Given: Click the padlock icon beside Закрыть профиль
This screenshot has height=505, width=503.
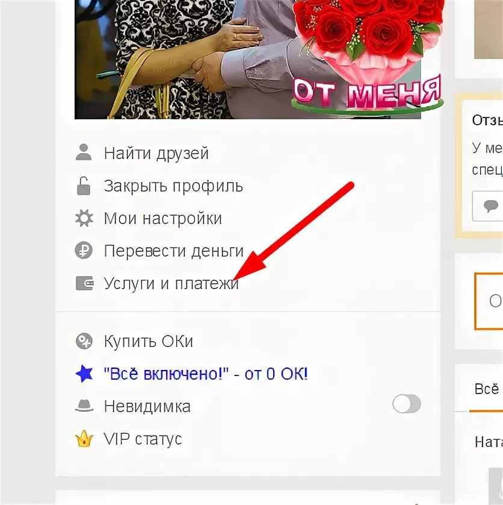Looking at the screenshot, I should 84,186.
